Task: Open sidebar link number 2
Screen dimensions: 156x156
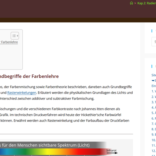Action: click(x=154, y=97)
